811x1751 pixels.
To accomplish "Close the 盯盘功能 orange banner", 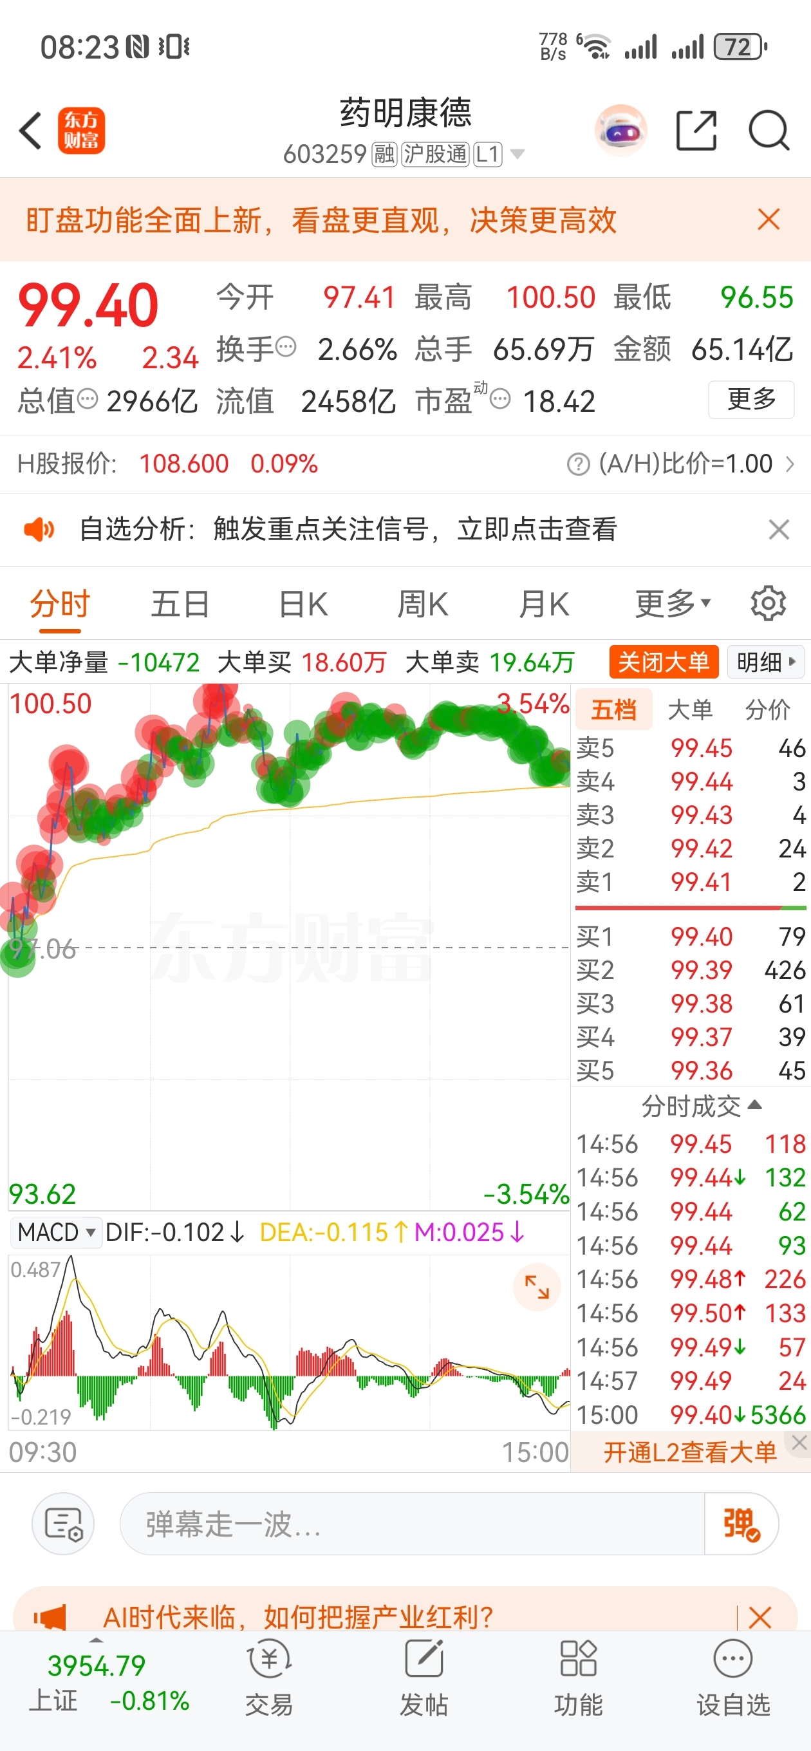I will (769, 220).
